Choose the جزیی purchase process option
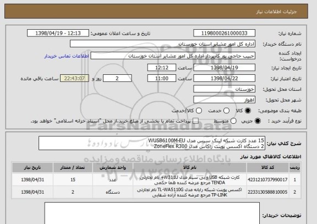Screen dimensions: 317x224 (x=258, y=121)
